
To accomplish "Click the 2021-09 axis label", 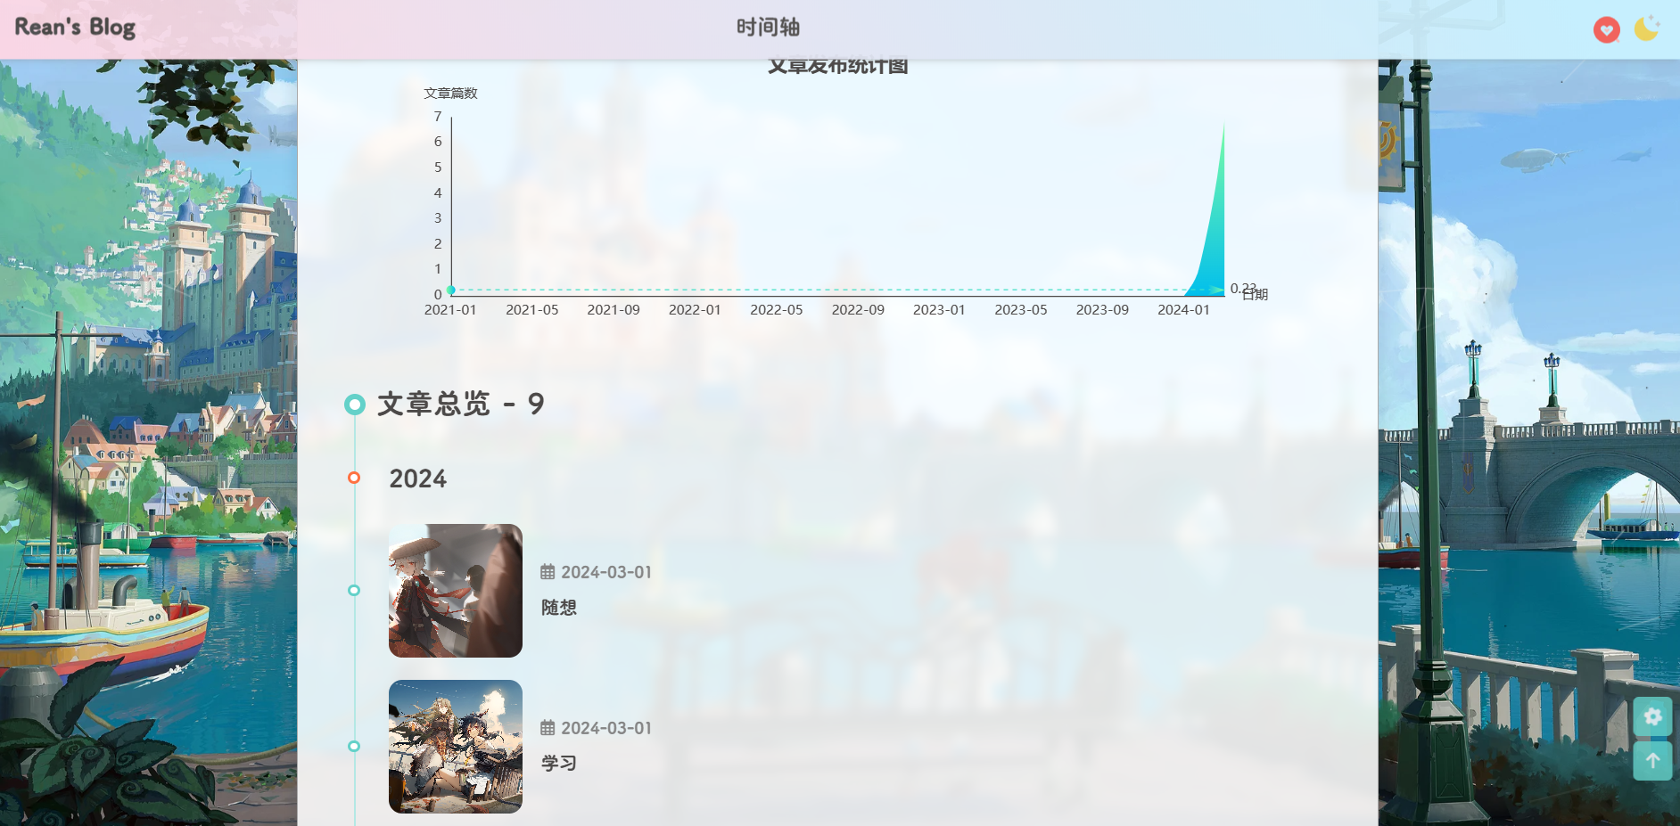I will tap(614, 310).
